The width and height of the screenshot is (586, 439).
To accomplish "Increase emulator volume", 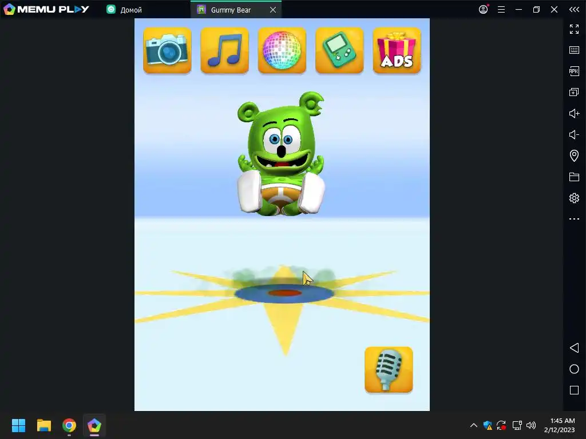I will [x=574, y=113].
